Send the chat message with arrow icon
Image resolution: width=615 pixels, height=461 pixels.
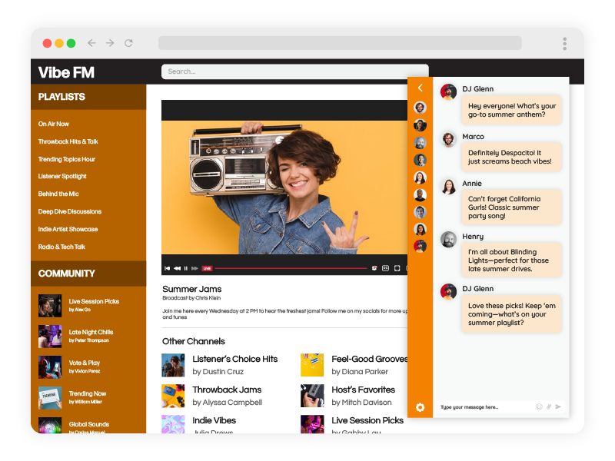point(558,406)
